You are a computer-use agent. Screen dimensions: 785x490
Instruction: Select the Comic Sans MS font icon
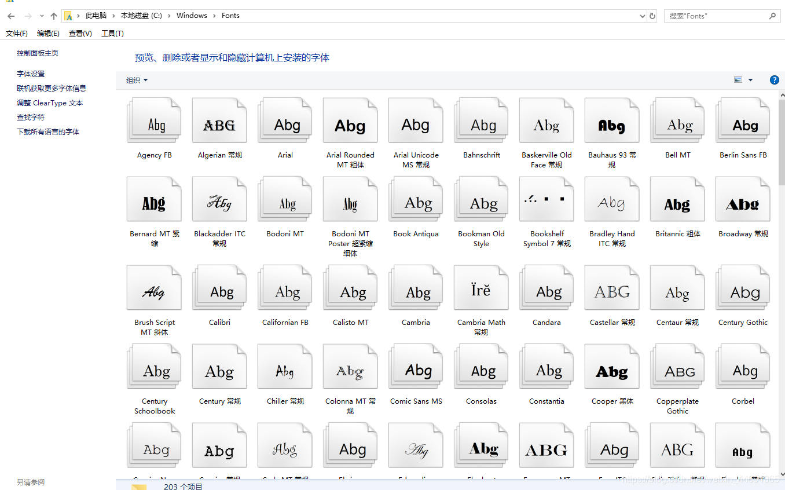tap(416, 367)
